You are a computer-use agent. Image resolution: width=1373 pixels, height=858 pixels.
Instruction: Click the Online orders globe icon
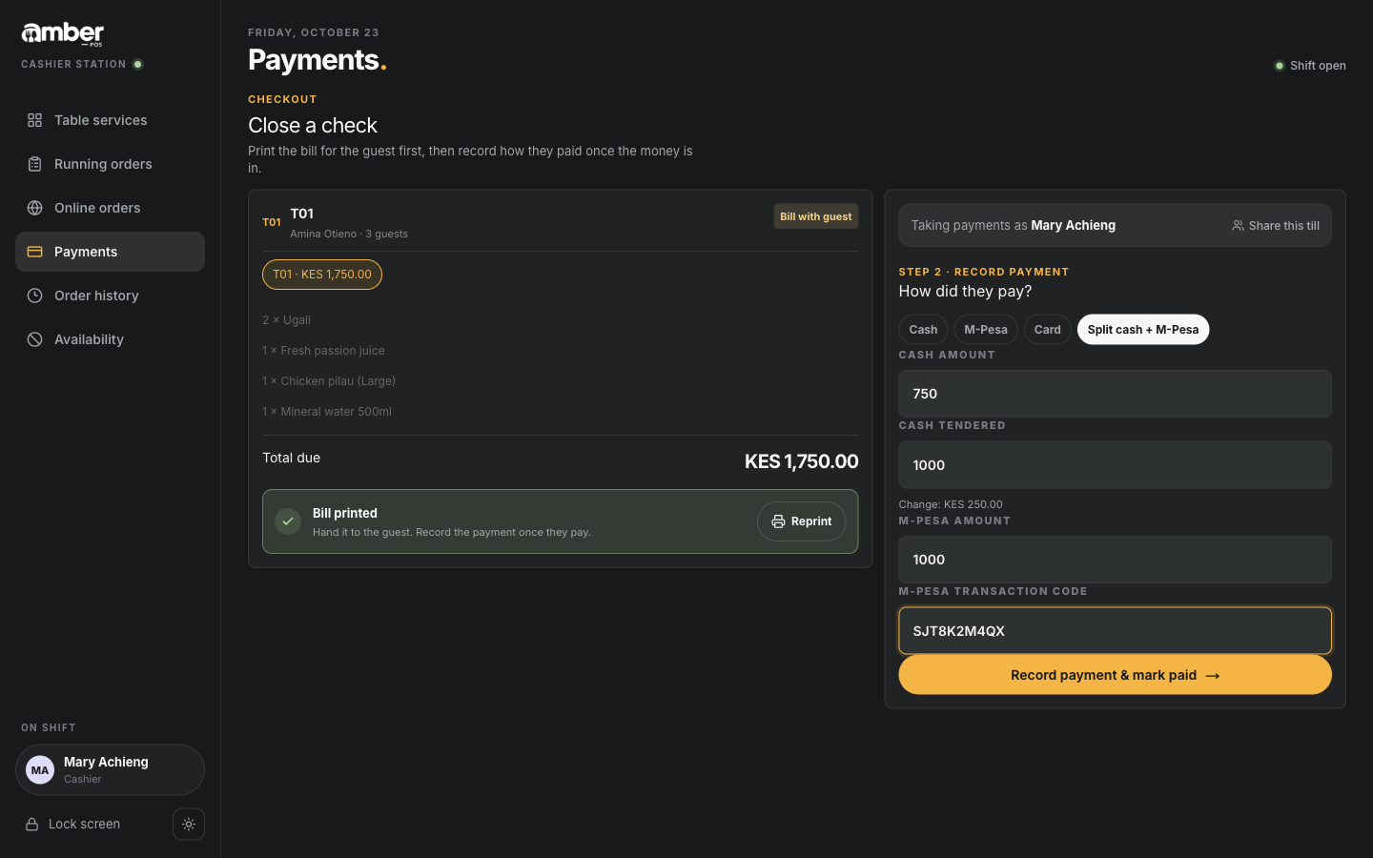[34, 208]
